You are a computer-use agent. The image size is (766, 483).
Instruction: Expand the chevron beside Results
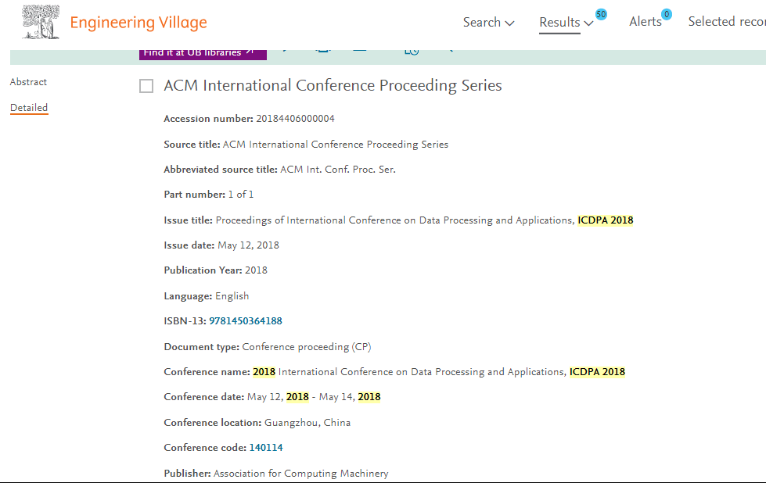[x=588, y=23]
